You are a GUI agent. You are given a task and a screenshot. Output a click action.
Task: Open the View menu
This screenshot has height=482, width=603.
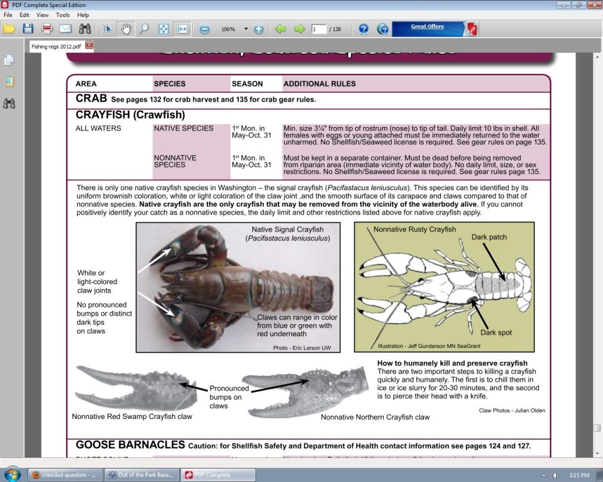click(x=42, y=15)
